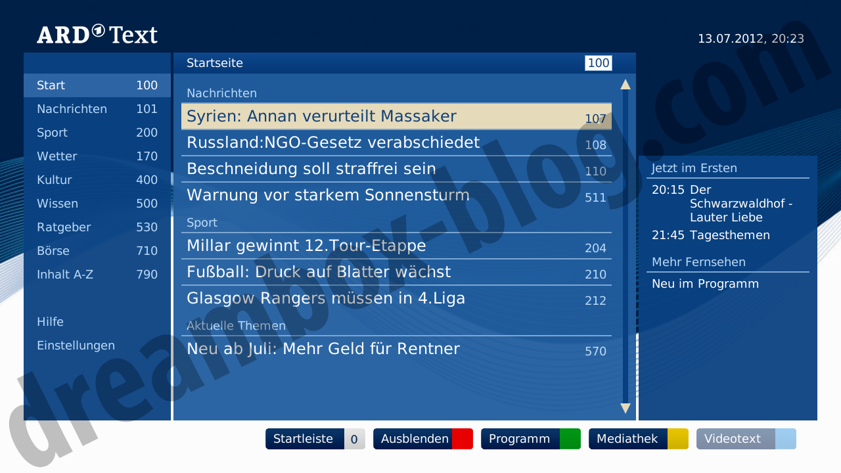The image size is (841, 473).
Task: Open Russland:NGO-Gesetz verabschiedet headline
Action: tap(396, 143)
